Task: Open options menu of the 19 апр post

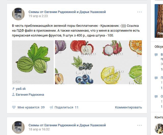Action: 139,12
